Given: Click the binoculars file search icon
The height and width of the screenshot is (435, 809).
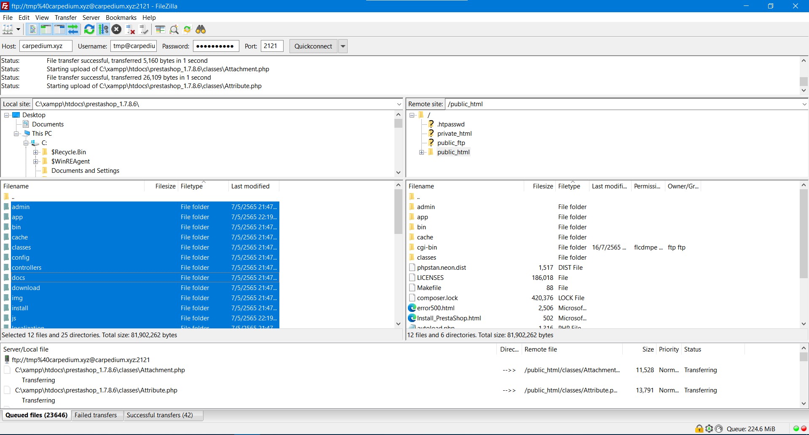Looking at the screenshot, I should [201, 30].
